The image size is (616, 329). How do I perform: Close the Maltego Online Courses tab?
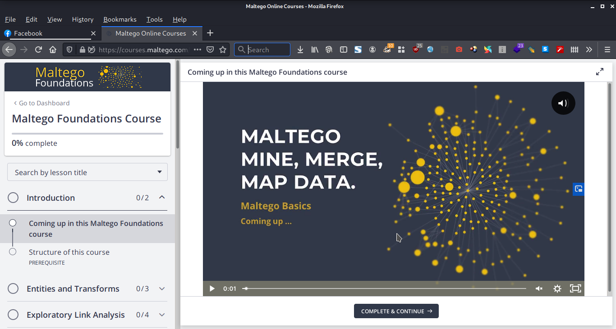[195, 33]
